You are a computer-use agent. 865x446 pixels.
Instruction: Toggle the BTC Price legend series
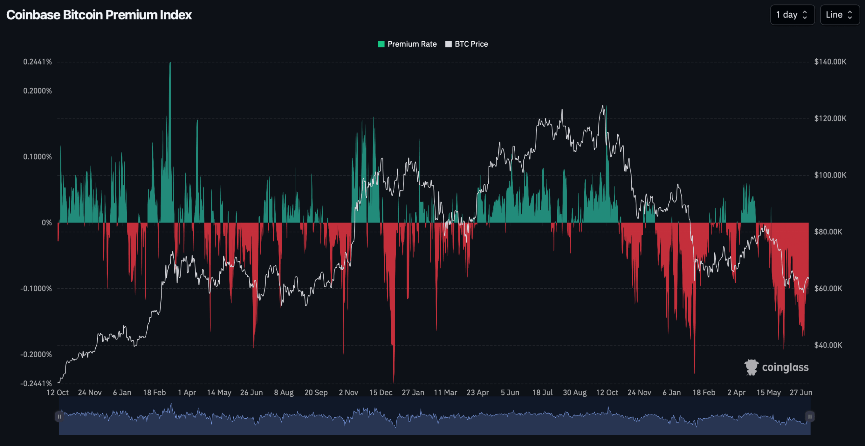pyautogui.click(x=467, y=44)
